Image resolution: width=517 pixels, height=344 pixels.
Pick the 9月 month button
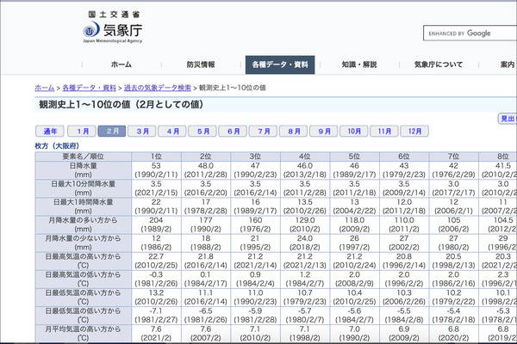(324, 132)
